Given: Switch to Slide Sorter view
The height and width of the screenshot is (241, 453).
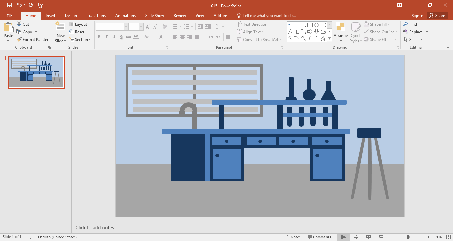Looking at the screenshot, I should [356, 237].
